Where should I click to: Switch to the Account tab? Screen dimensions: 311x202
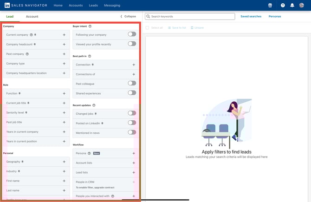pos(32,16)
